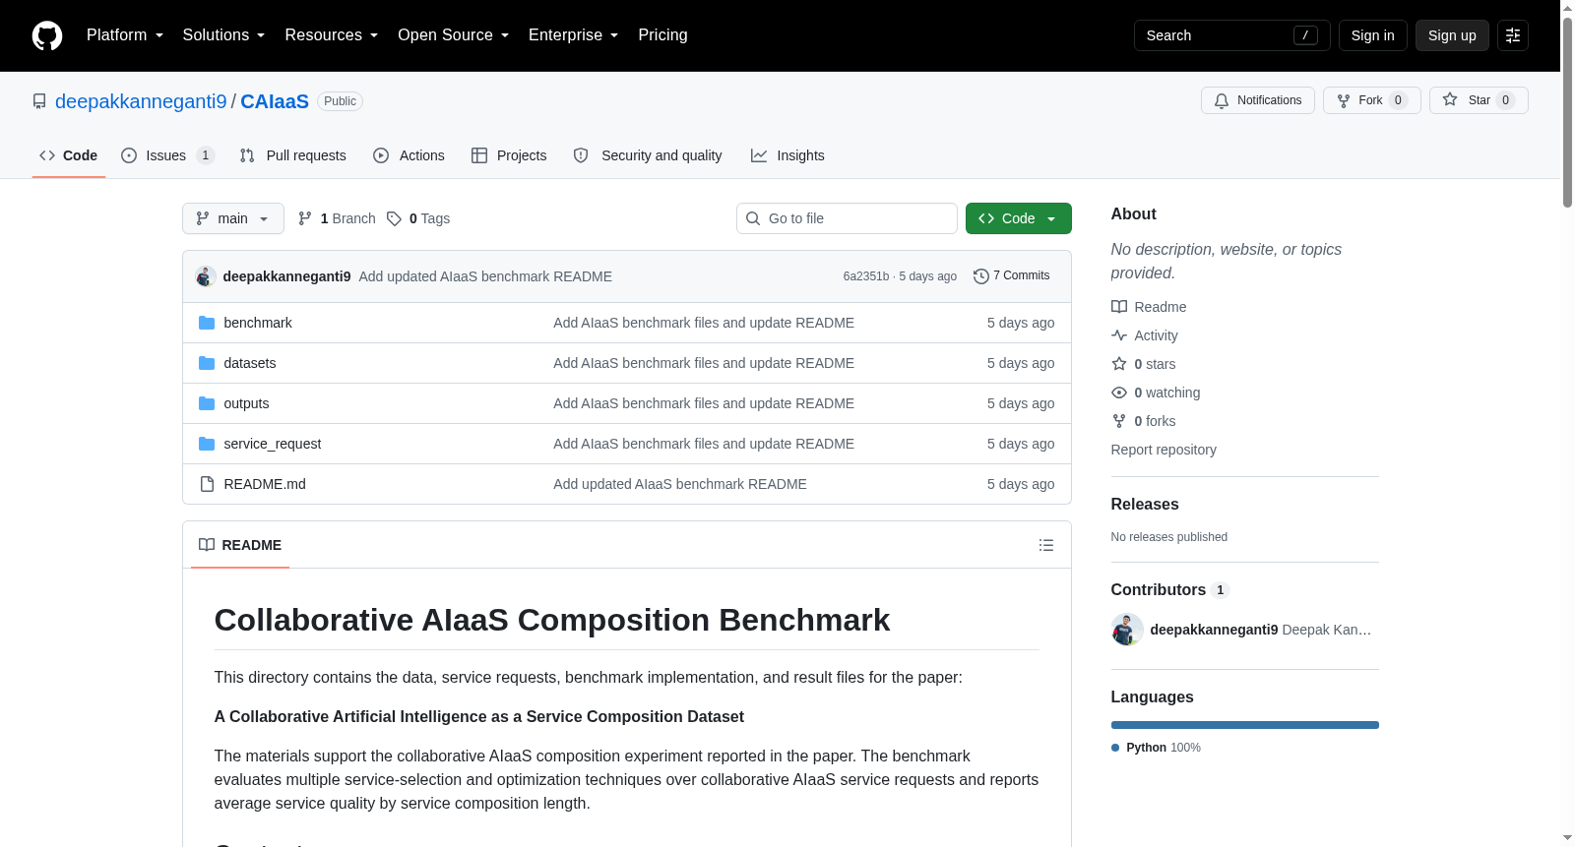Image resolution: width=1575 pixels, height=847 pixels.
Task: Click the Sign up button
Action: (1452, 35)
